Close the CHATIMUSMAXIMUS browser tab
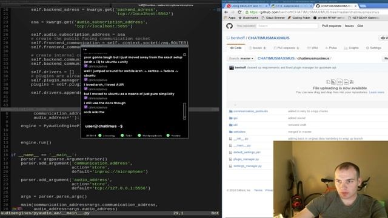Viewport: 388px width, 218px height. pyautogui.click(x=356, y=5)
